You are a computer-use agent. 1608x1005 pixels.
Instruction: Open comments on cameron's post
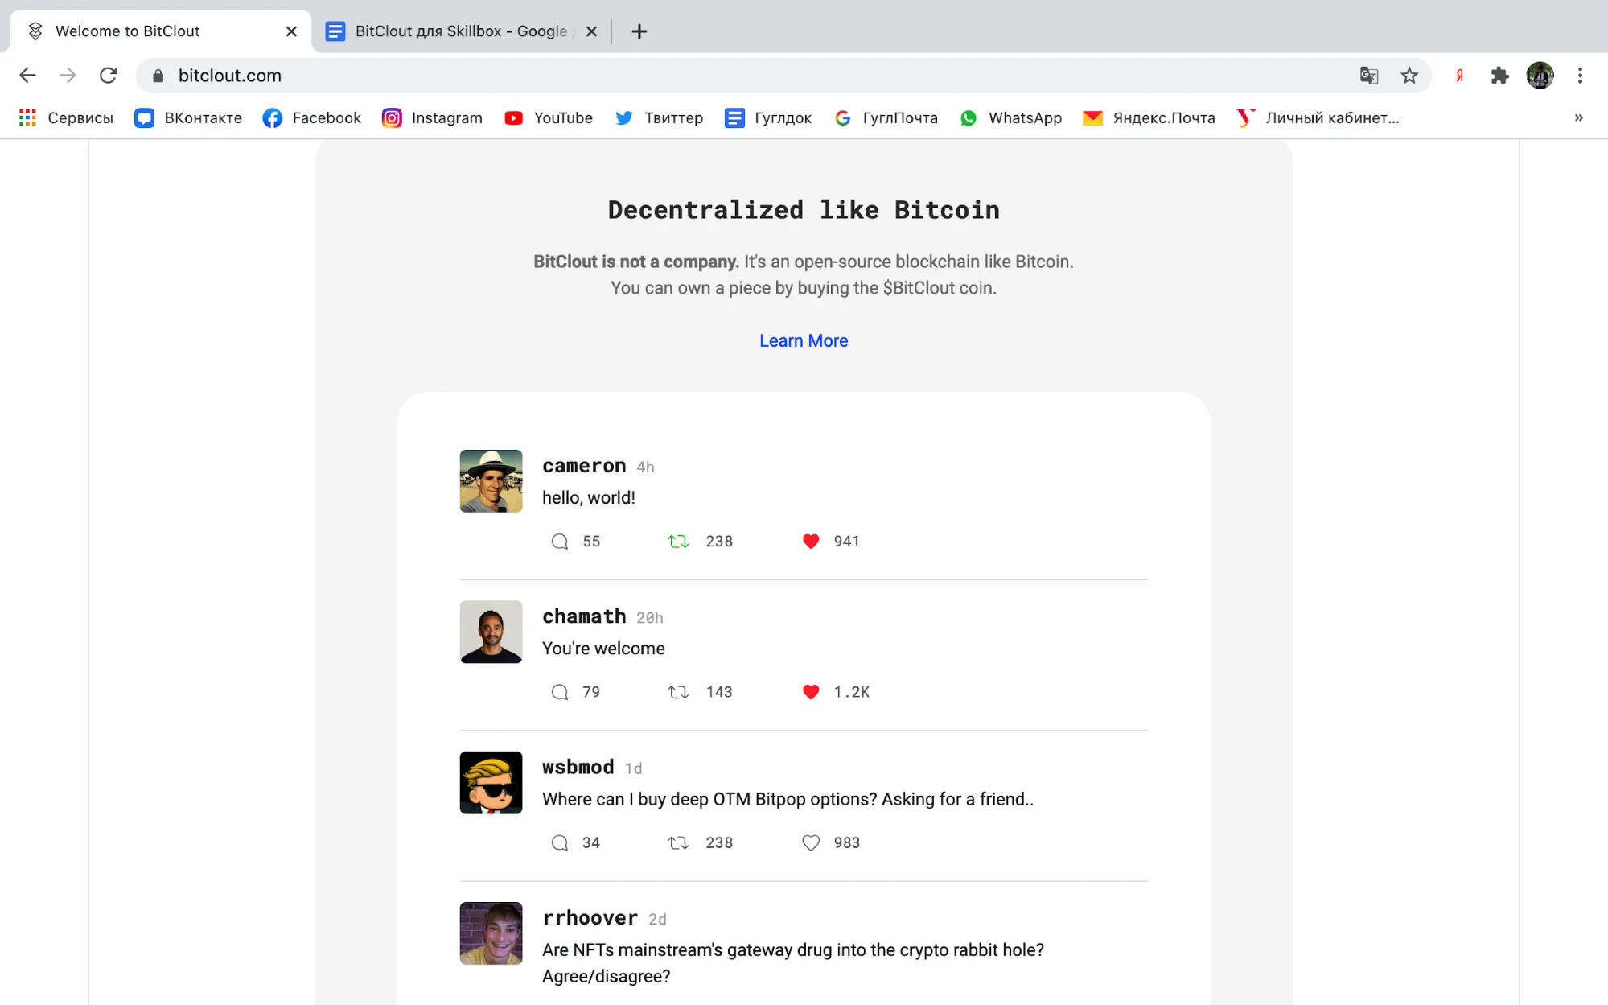point(560,542)
